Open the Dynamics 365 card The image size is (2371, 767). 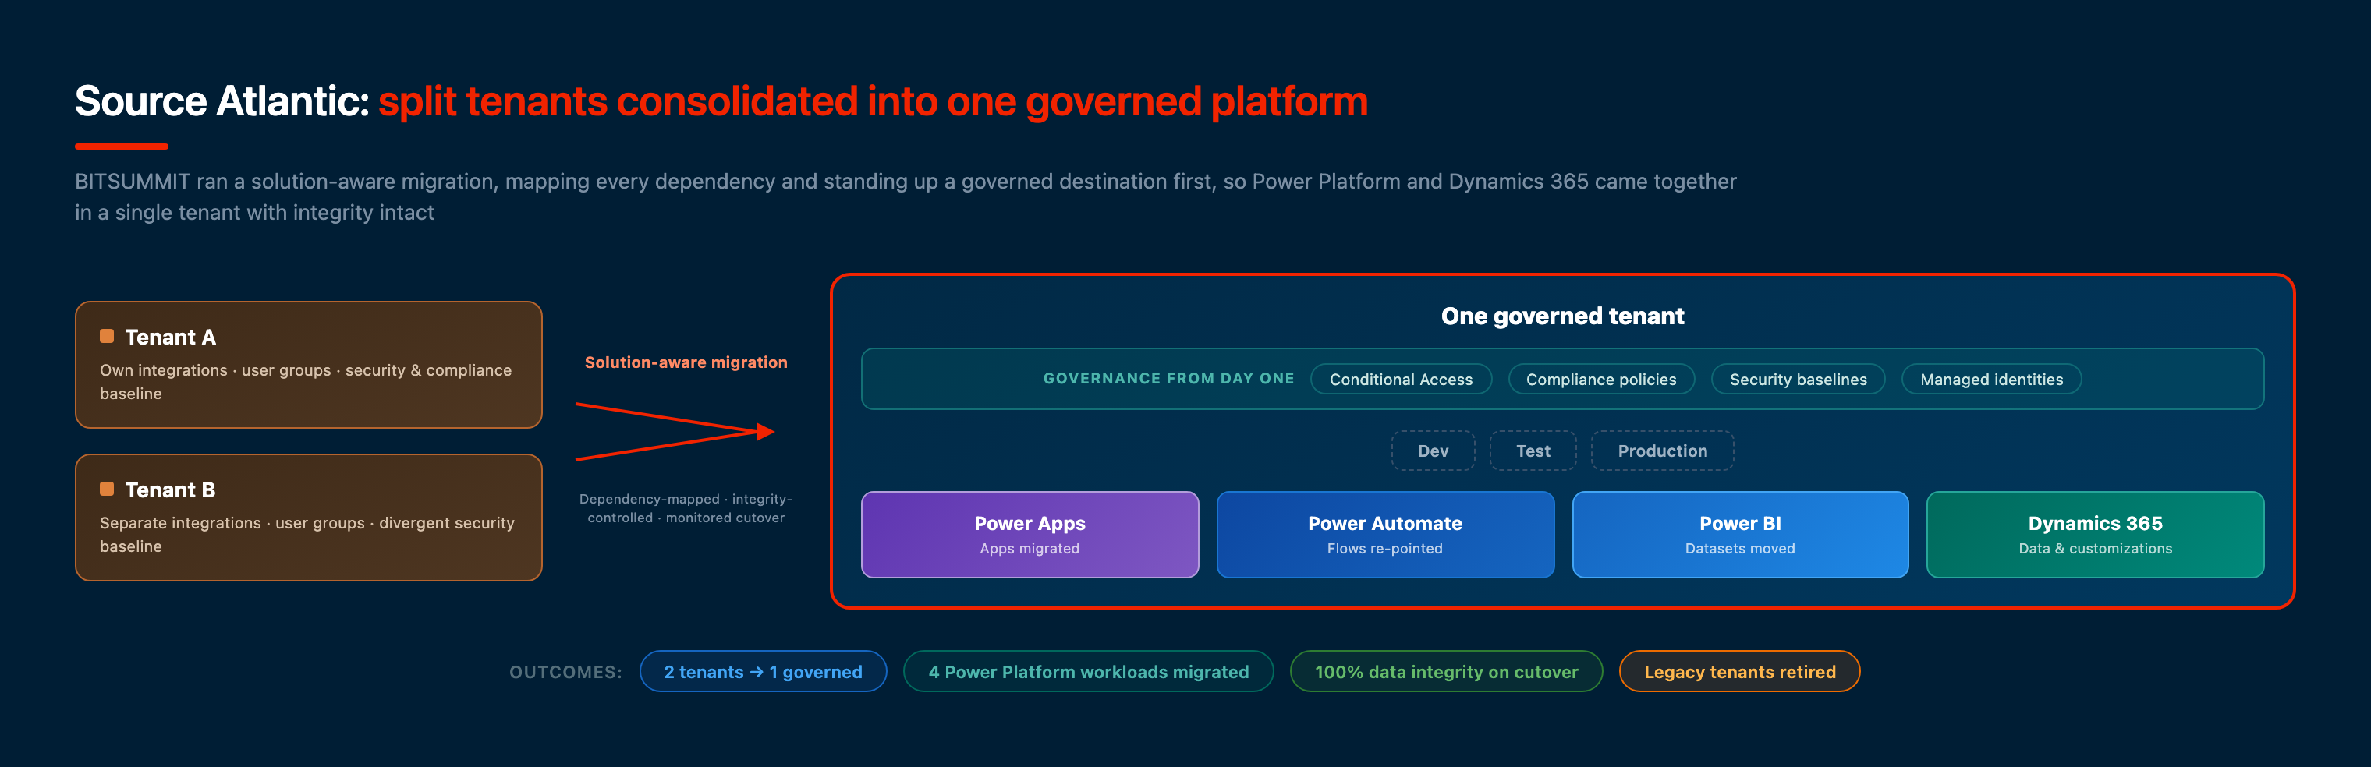pyautogui.click(x=2095, y=534)
